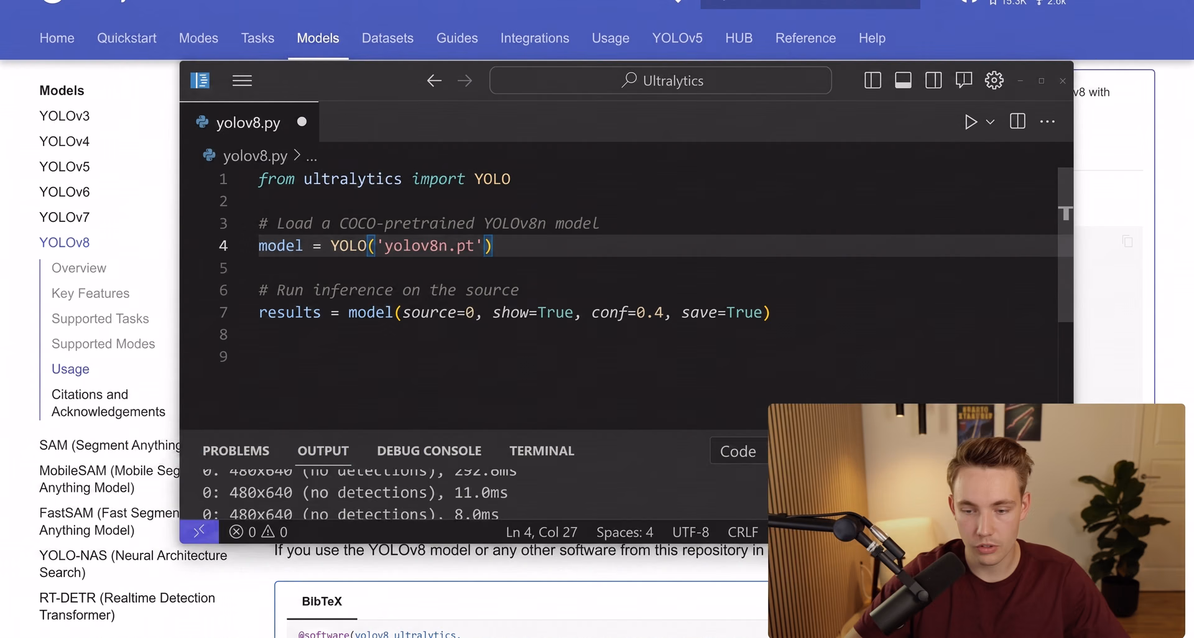Open the Quickstart nav item

tap(127, 38)
